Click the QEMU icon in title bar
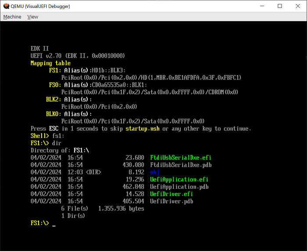Viewport: 307px width, 251px height. pyautogui.click(x=6, y=6)
